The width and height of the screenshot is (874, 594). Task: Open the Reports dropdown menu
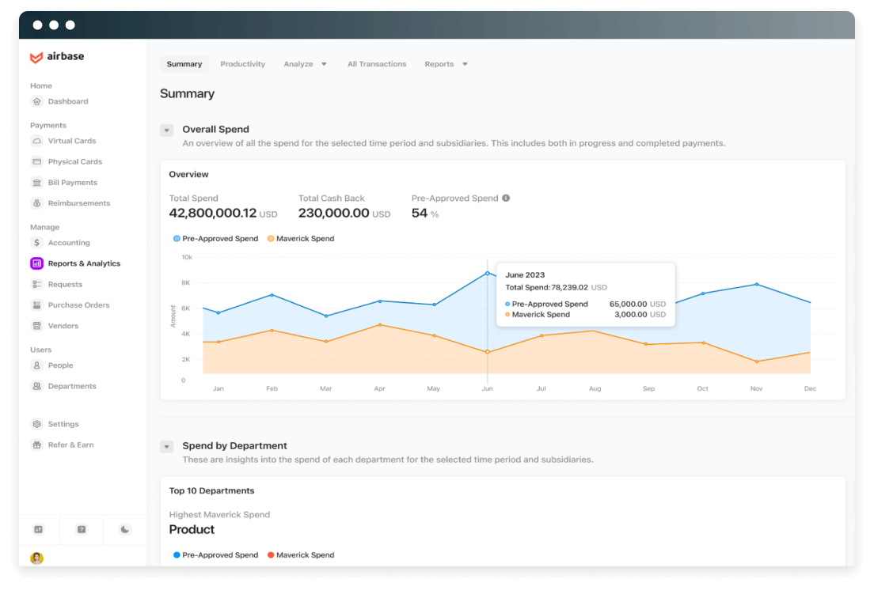click(446, 64)
